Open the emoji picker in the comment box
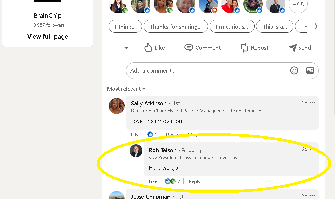 tap(294, 70)
